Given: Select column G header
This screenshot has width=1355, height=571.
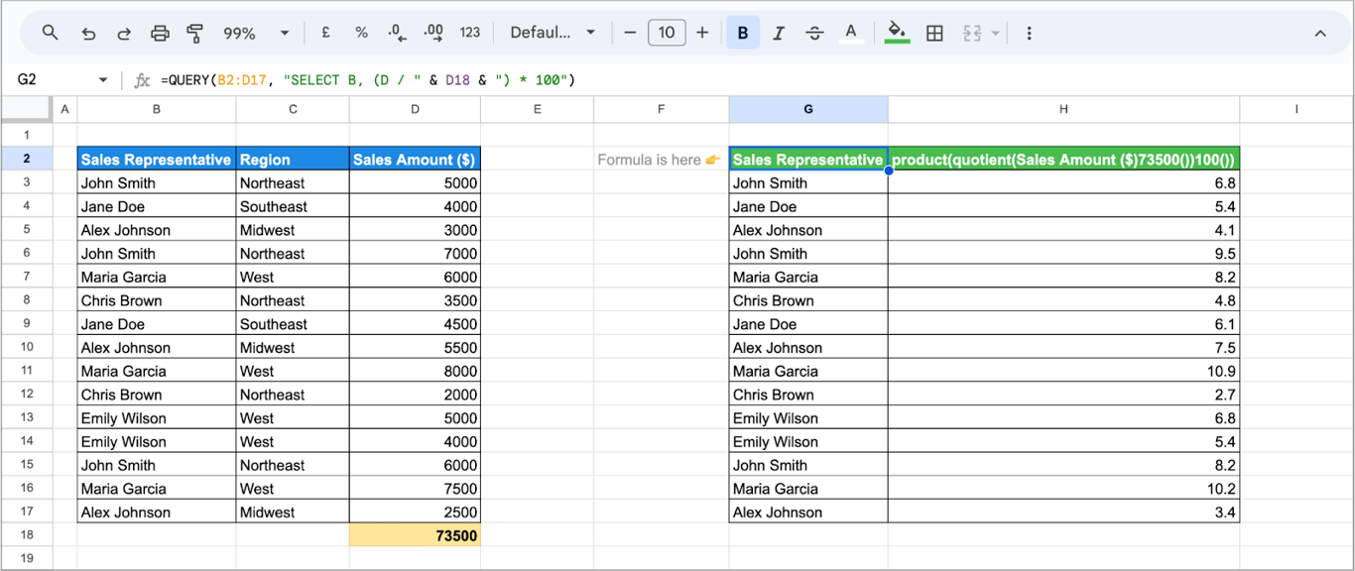Looking at the screenshot, I should point(808,109).
